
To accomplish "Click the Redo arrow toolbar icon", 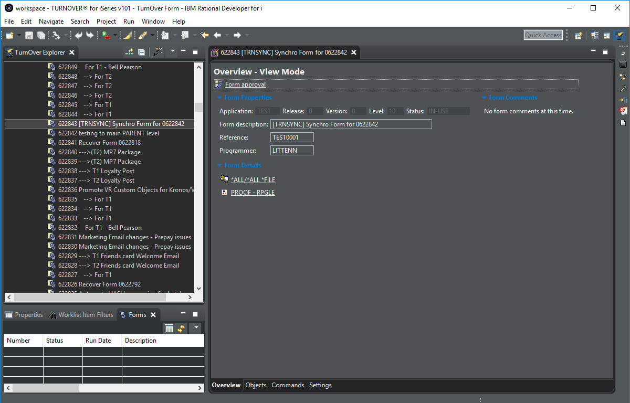I will click(90, 35).
